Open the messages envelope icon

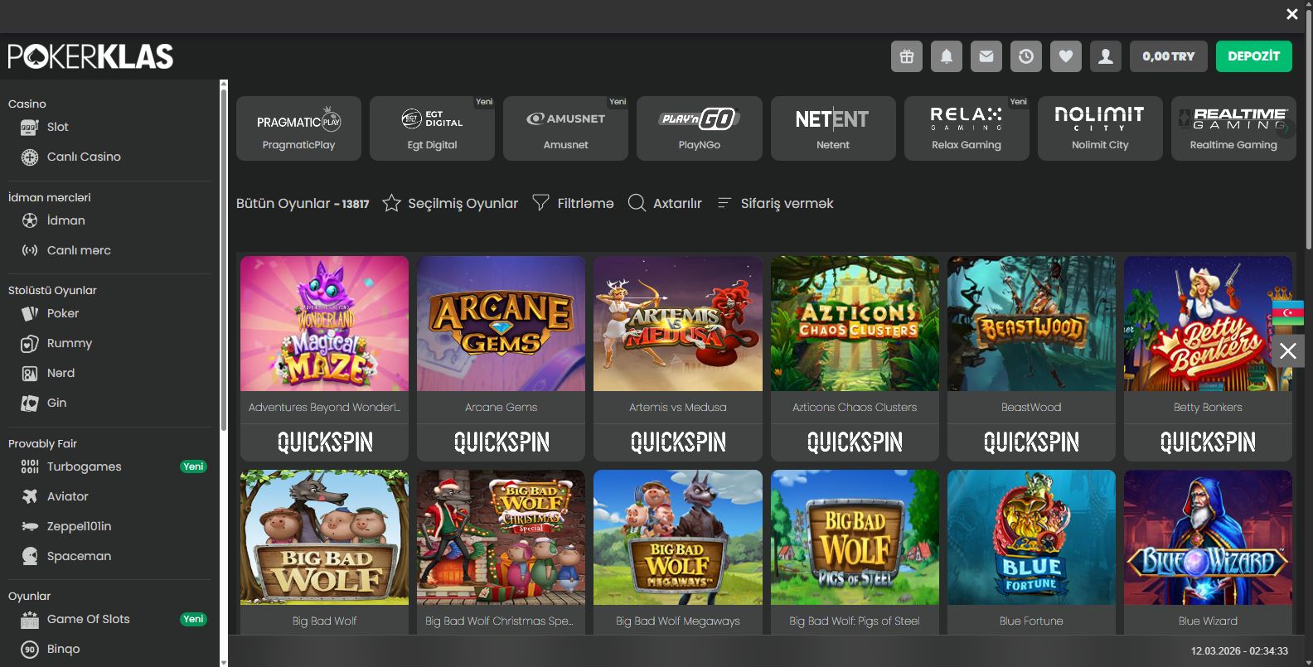point(986,56)
